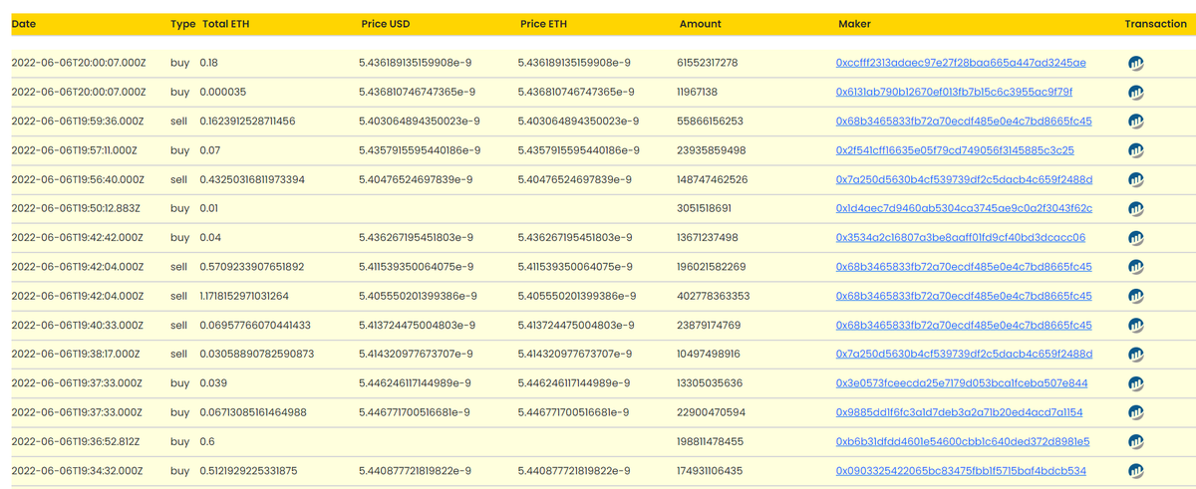Image resolution: width=1196 pixels, height=489 pixels.
Task: Select Total ETH value 0.06713085161464988
Action: (x=253, y=412)
